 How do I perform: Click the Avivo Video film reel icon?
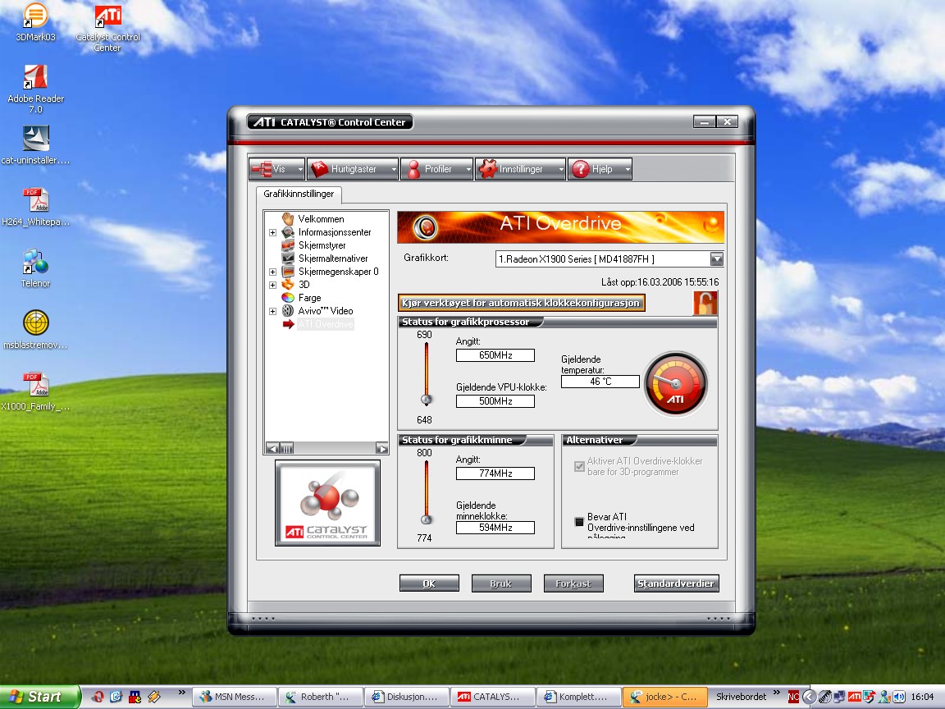click(x=288, y=311)
